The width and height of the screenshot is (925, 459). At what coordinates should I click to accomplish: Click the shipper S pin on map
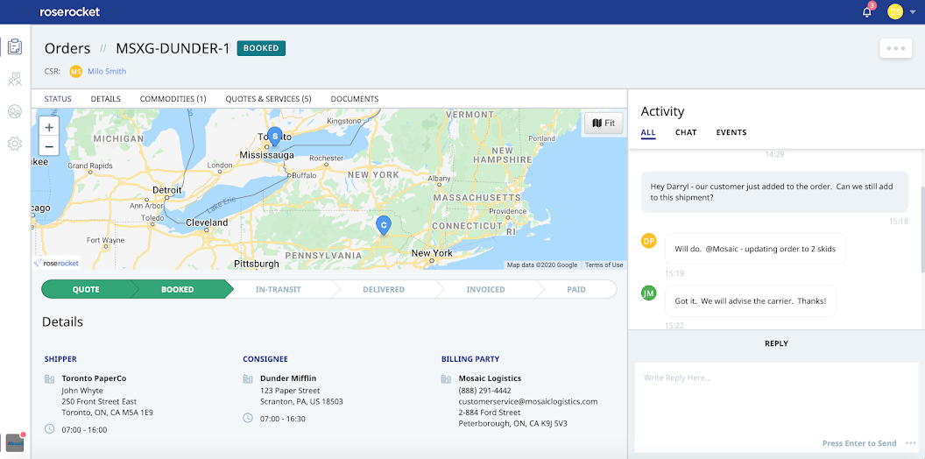pyautogui.click(x=274, y=137)
